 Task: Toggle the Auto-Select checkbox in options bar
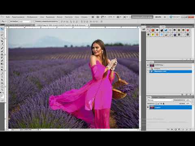point(9,21)
